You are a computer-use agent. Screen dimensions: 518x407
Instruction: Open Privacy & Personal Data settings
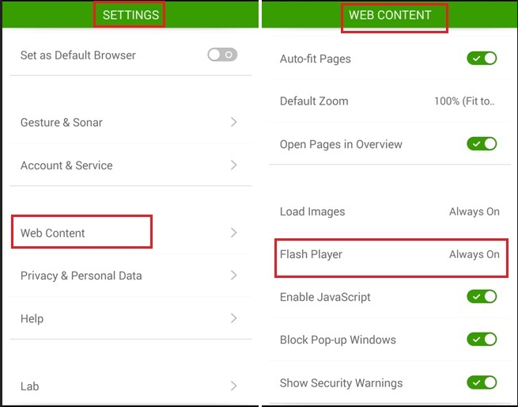coord(81,276)
